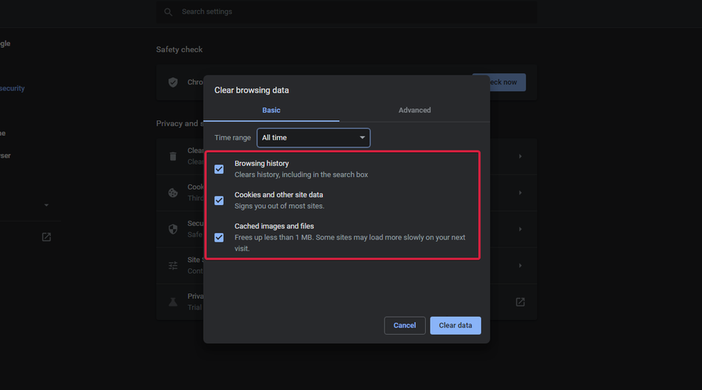Click the Cancel button
This screenshot has height=390, width=702.
click(x=405, y=325)
